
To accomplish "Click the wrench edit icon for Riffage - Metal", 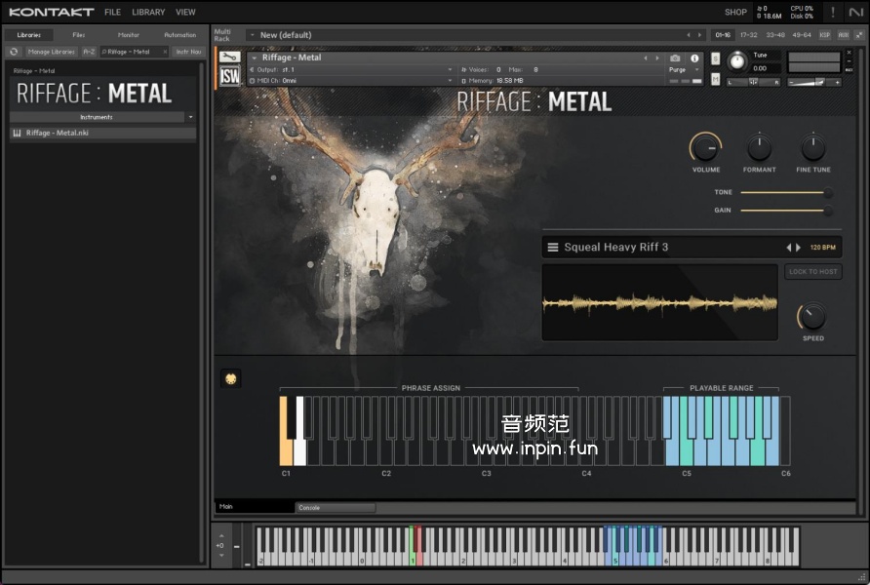I will 230,58.
